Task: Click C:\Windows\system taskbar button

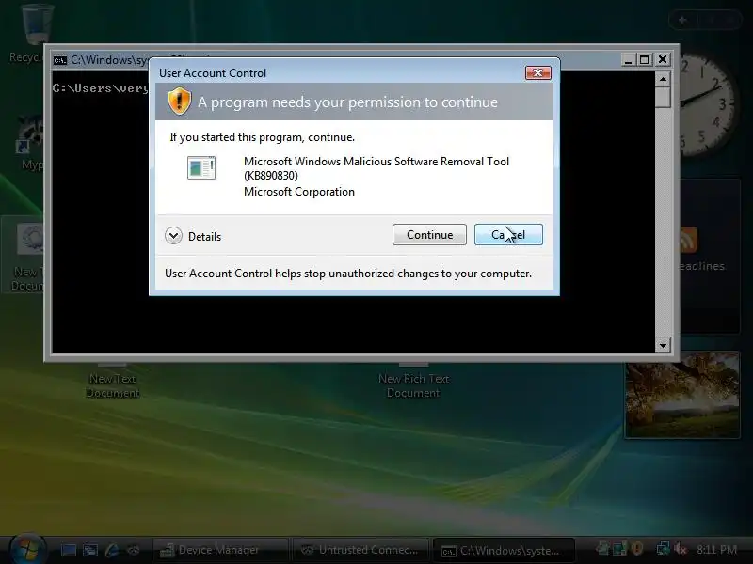Action: [504, 551]
